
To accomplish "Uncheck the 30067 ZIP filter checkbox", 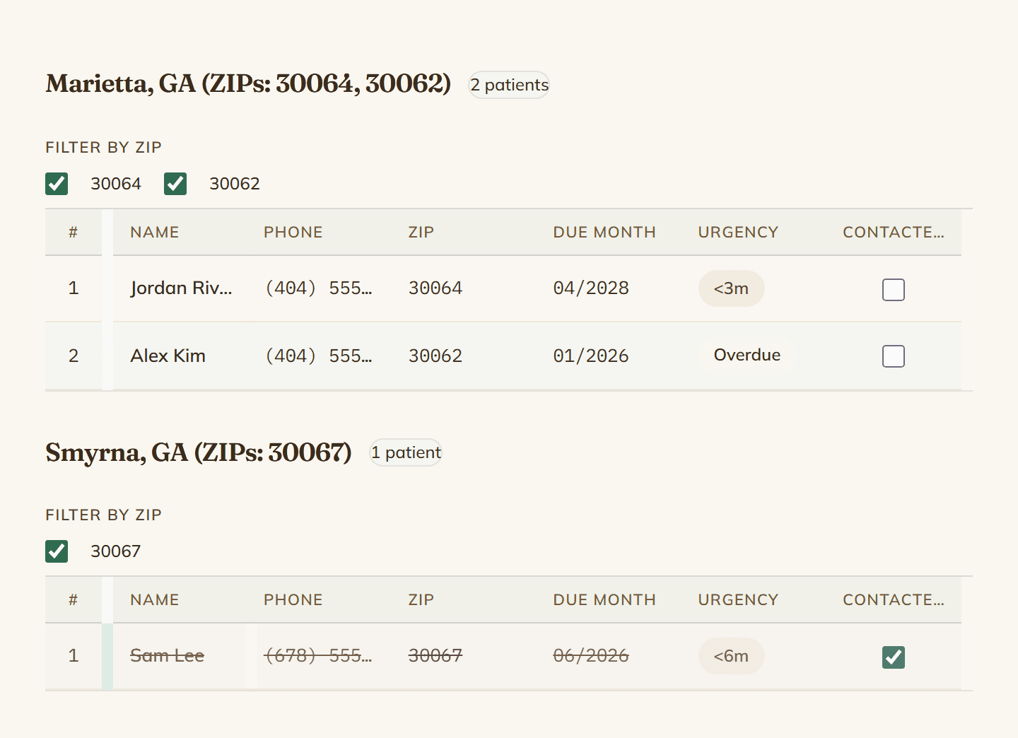I will coord(57,551).
